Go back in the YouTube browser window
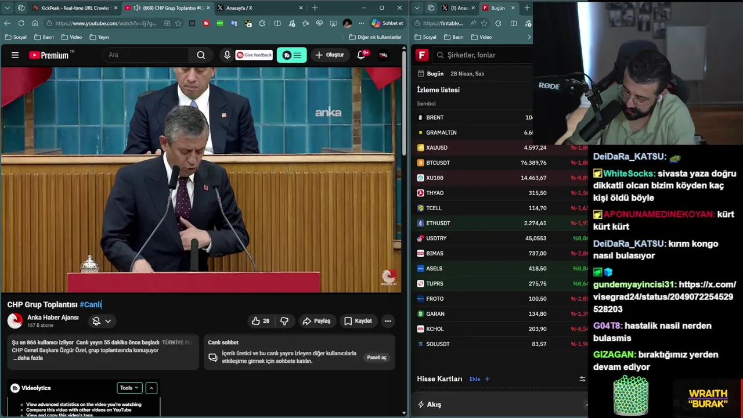Image resolution: width=743 pixels, height=418 pixels. 7,23
